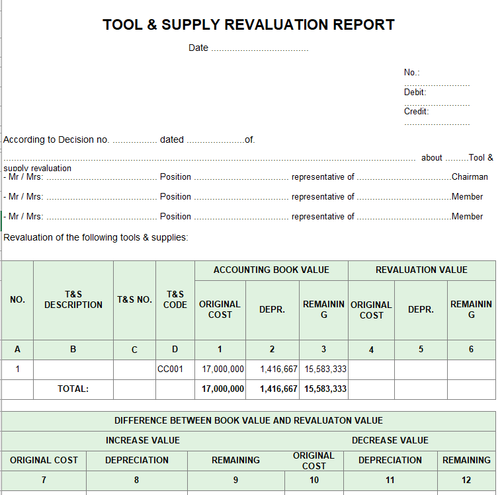Select '17,000,000' in the CC001 row
This screenshot has width=502, height=495.
pyautogui.click(x=220, y=369)
